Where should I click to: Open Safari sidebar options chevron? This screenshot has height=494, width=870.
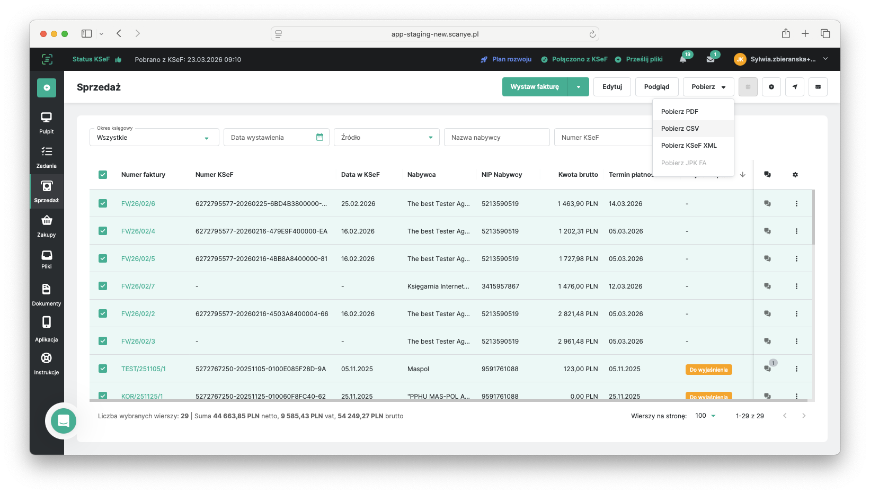pyautogui.click(x=101, y=33)
